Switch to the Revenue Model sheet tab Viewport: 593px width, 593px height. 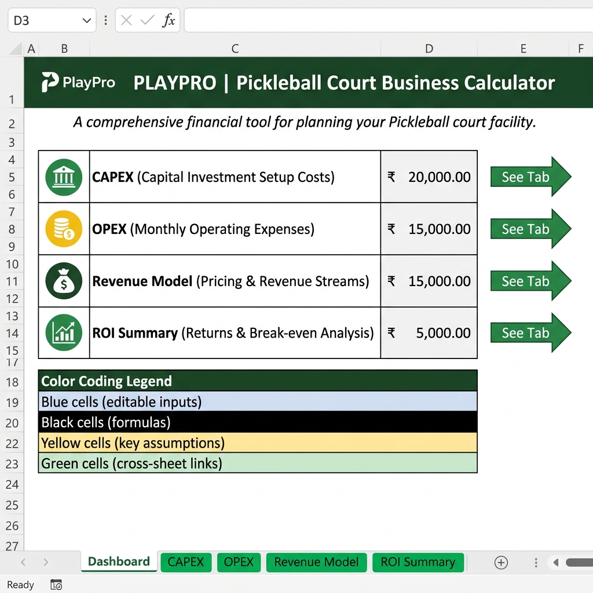(316, 562)
